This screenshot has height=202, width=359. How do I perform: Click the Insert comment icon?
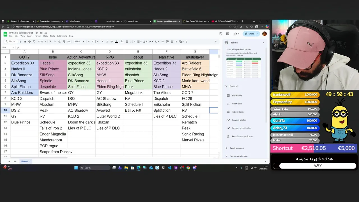pos(167,42)
